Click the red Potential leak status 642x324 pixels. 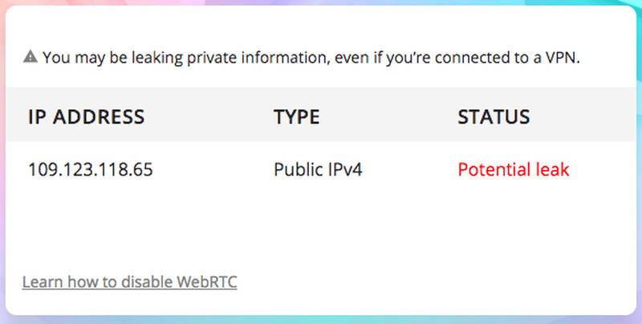click(x=514, y=169)
